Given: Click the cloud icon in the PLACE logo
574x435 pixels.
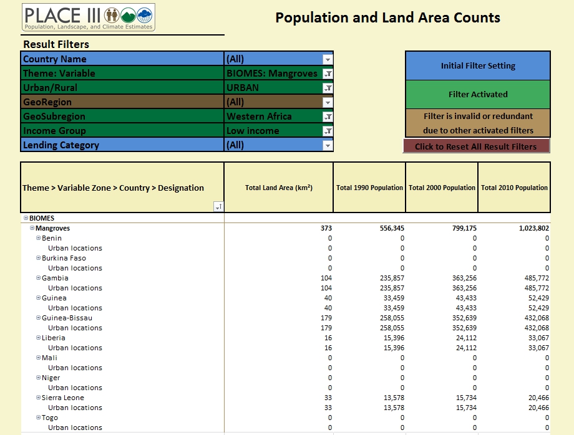Looking at the screenshot, I should point(144,16).
